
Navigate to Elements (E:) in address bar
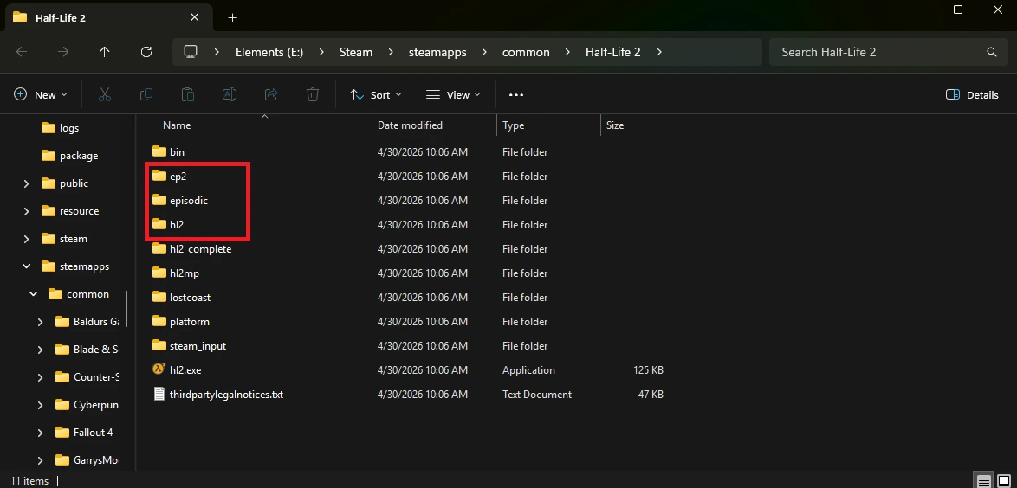point(269,52)
